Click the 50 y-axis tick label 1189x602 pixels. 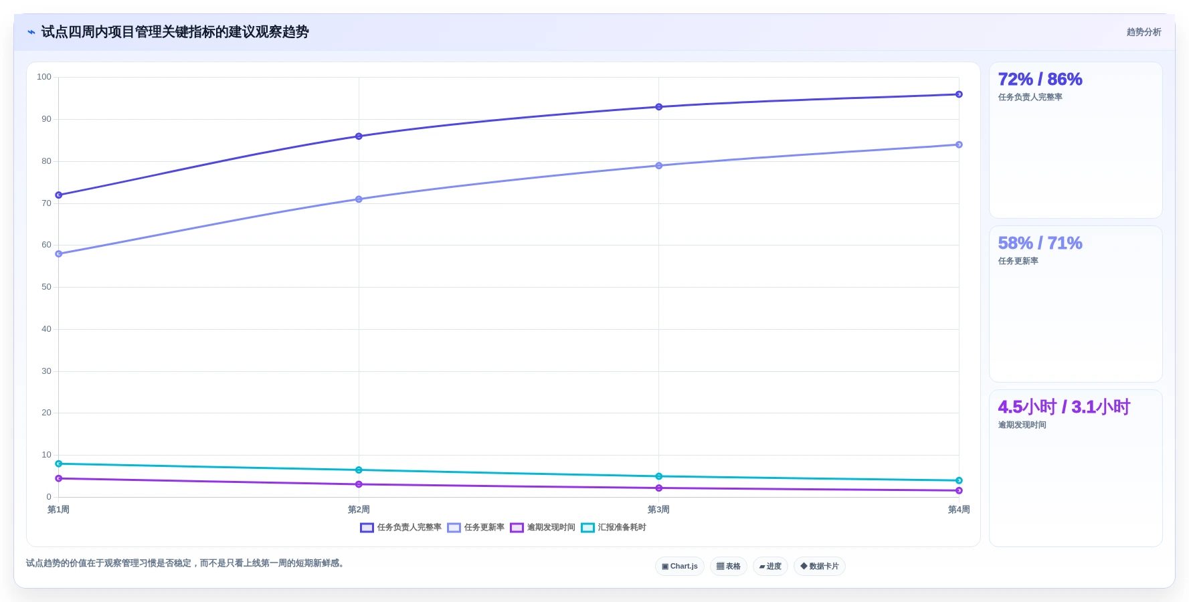tap(46, 287)
